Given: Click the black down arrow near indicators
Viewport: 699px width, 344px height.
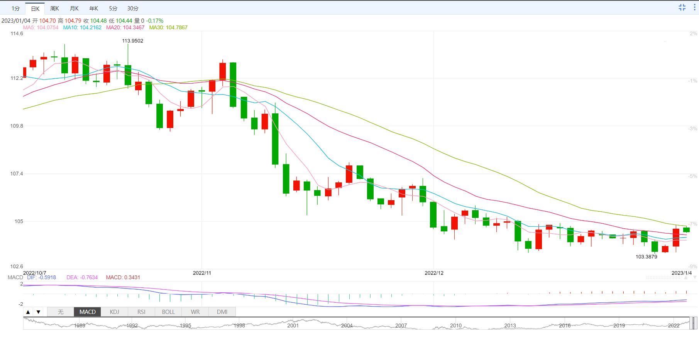Looking at the screenshot, I should [x=38, y=312].
